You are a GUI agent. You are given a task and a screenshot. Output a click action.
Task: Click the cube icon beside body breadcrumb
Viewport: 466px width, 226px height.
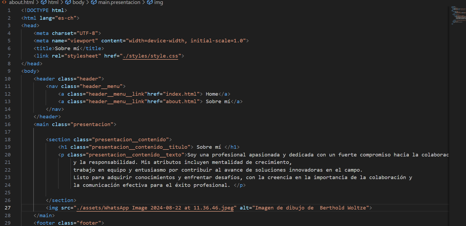[68, 2]
